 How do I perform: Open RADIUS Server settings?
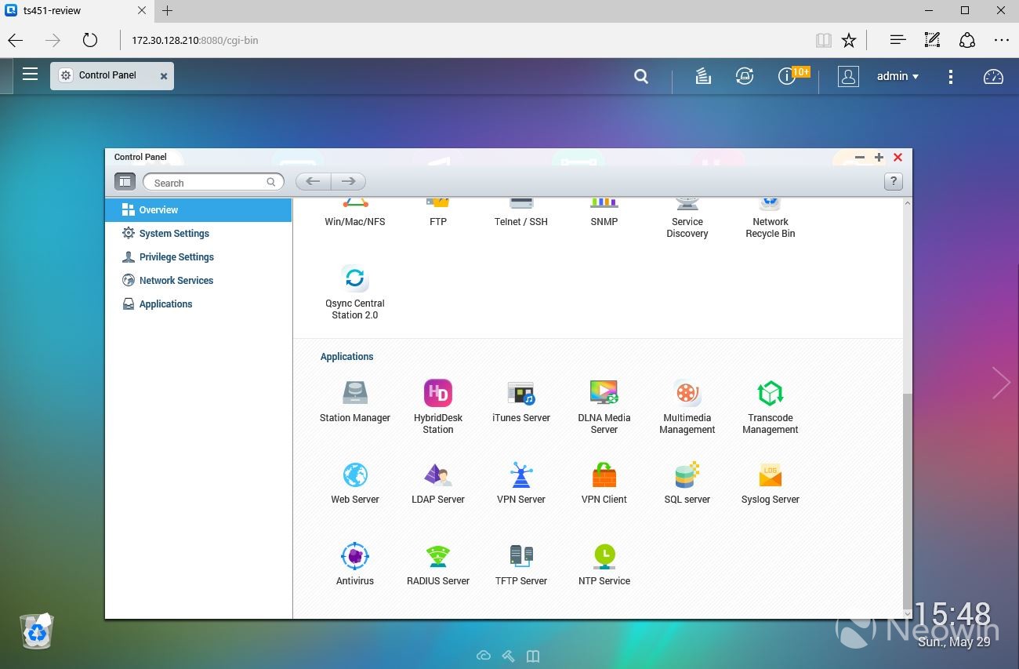tap(437, 565)
